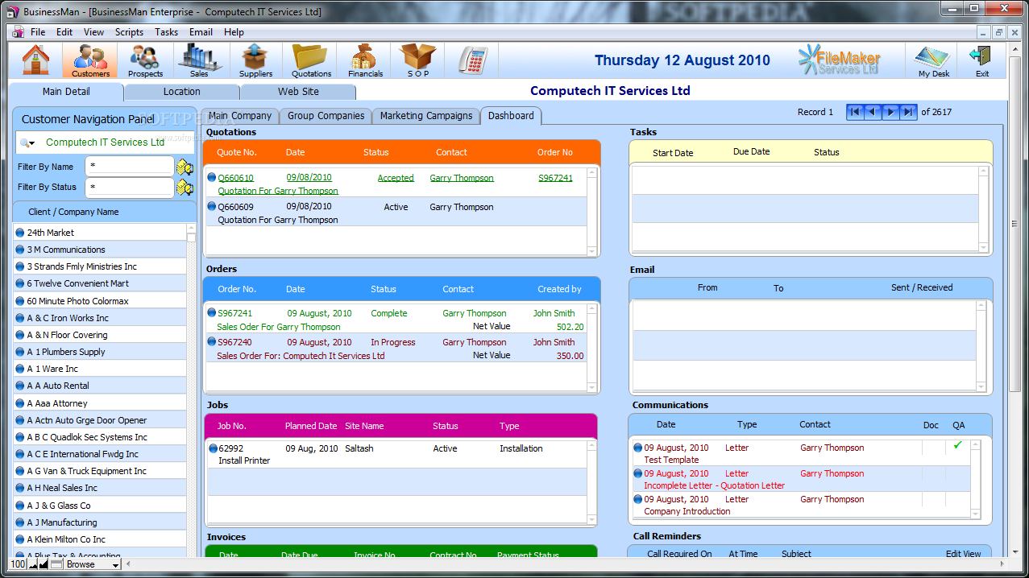Open order number link S967241
The width and height of the screenshot is (1029, 578).
[x=555, y=178]
